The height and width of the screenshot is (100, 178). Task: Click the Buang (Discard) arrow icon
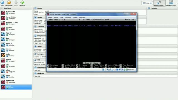(x=16, y=2)
